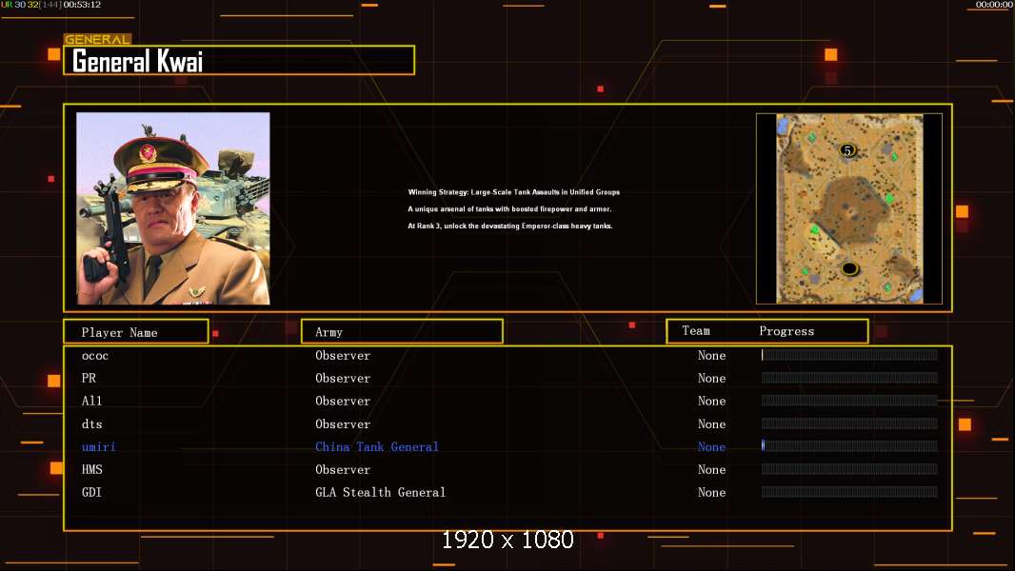Click China Tank General army entry
The width and height of the screenshot is (1015, 571).
point(377,447)
